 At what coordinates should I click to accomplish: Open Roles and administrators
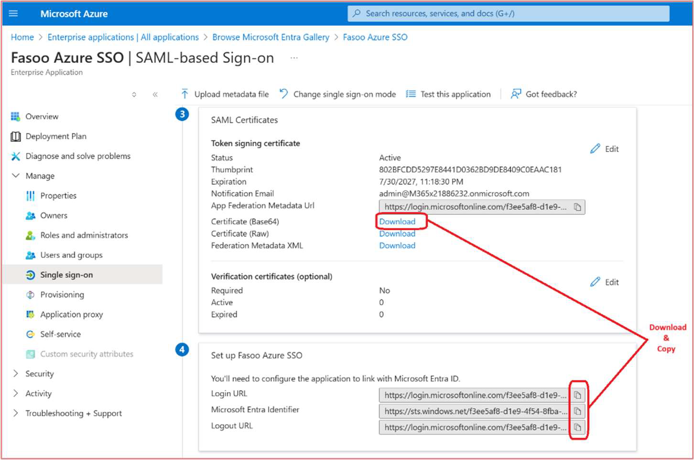84,235
